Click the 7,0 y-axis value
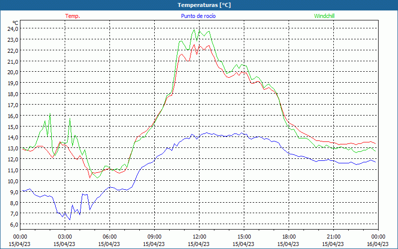This screenshot has height=249, width=398. click(14, 214)
